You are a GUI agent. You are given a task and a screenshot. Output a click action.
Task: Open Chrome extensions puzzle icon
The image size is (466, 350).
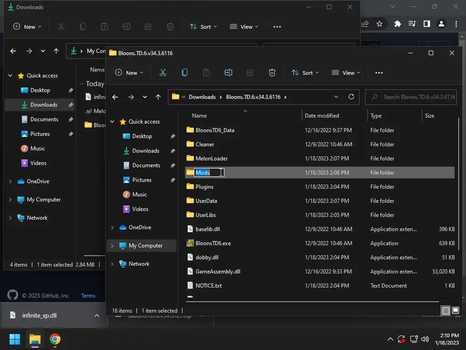tap(398, 24)
